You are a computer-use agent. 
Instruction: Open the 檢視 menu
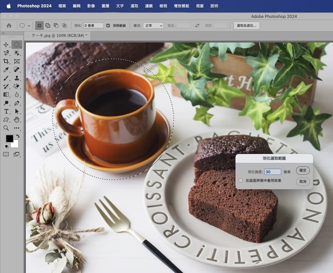(163, 6)
